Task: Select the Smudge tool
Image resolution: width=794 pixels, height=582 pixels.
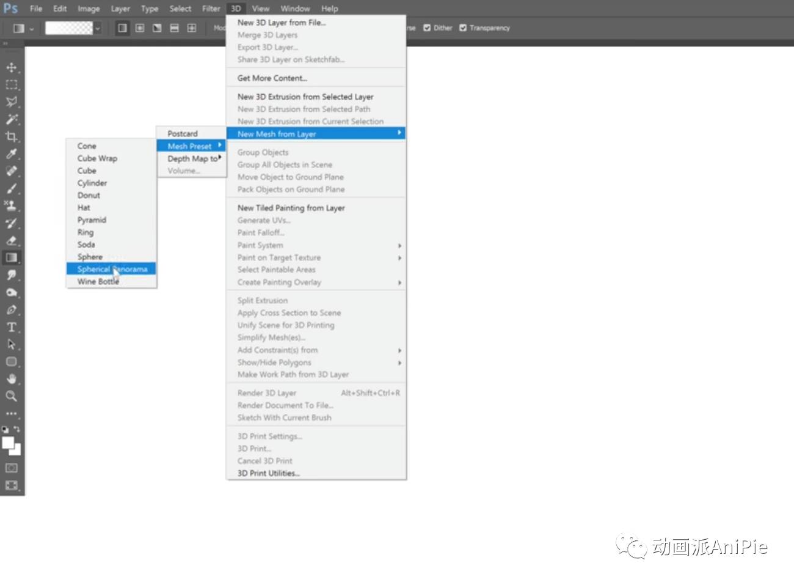Action: (x=12, y=275)
